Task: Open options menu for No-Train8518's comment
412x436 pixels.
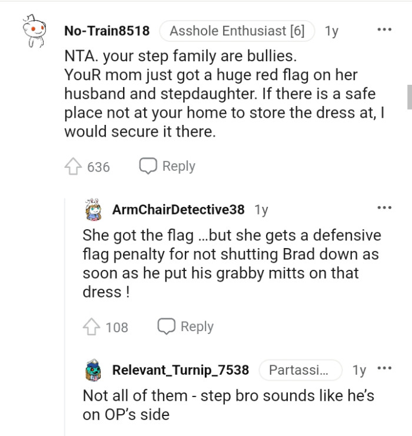Action: [x=385, y=30]
